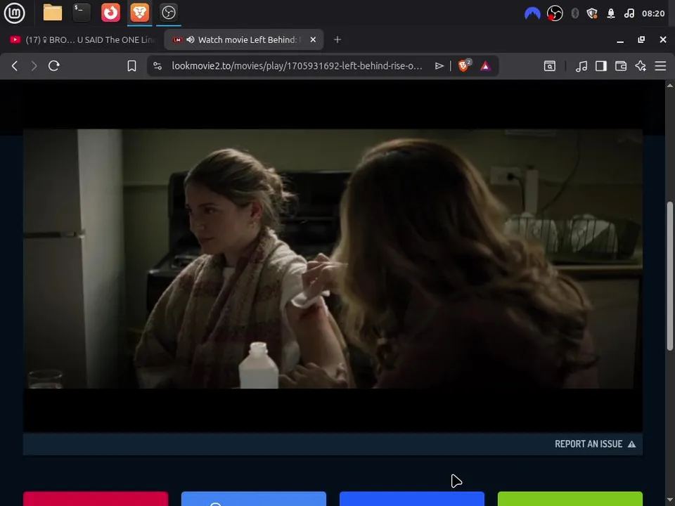Launch the Files folder from the panel
675x506 pixels.
[x=53, y=13]
